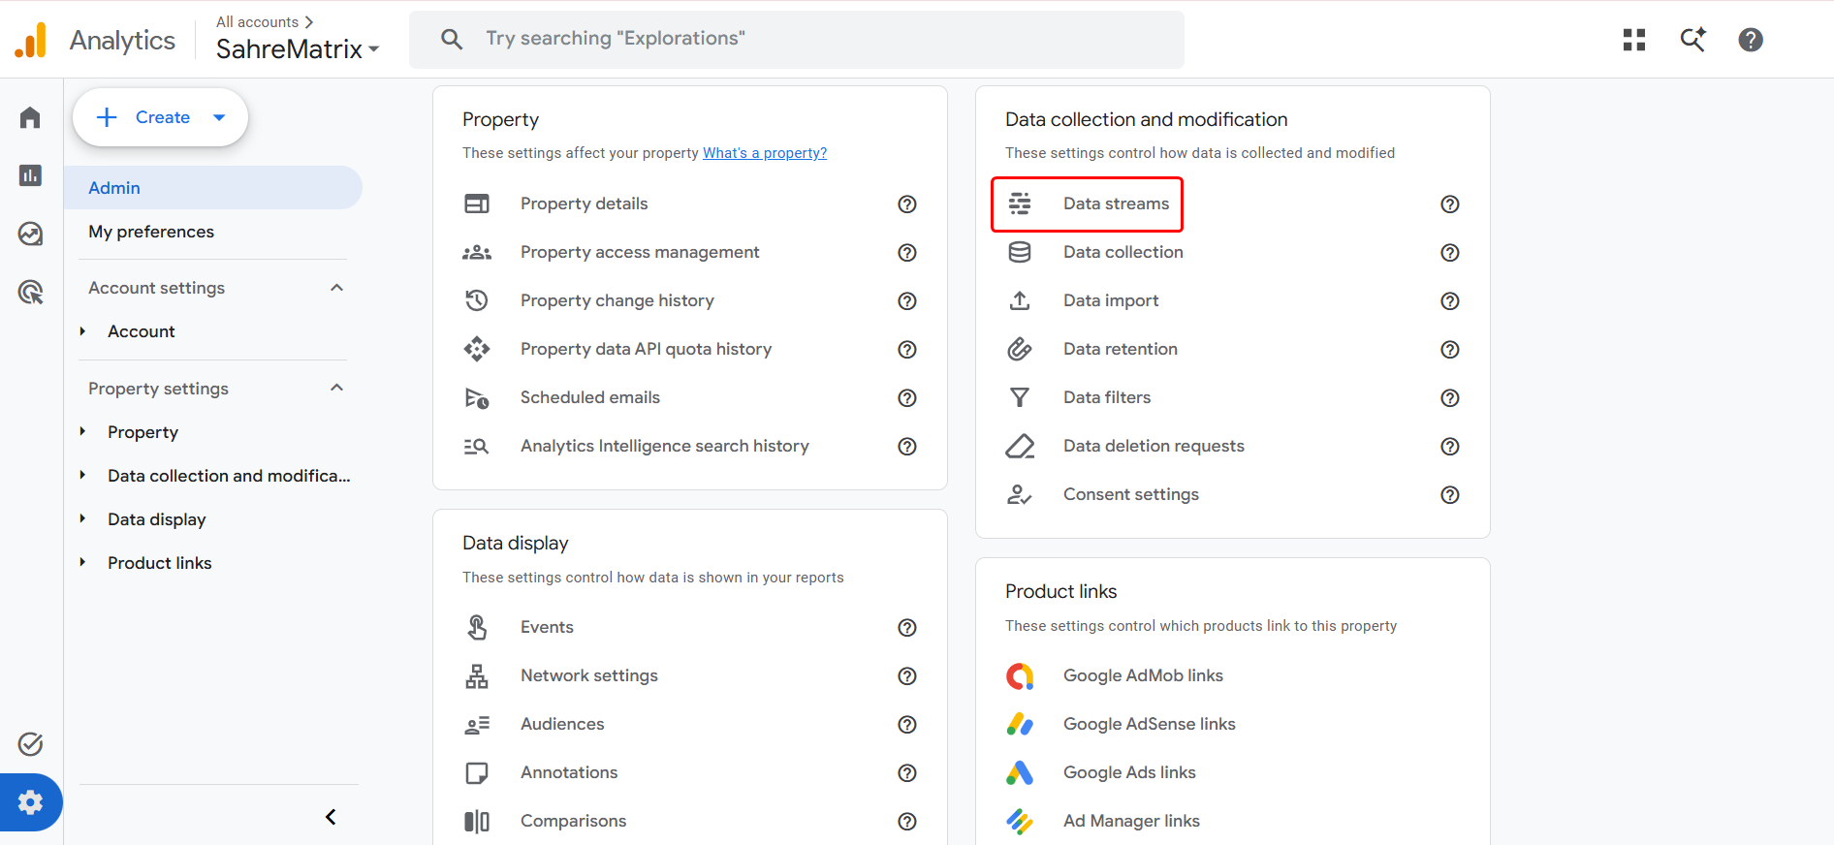Open Ad Manager links
The height and width of the screenshot is (845, 1834).
[1131, 821]
